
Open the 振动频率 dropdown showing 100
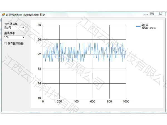pyautogui.click(x=23, y=37)
